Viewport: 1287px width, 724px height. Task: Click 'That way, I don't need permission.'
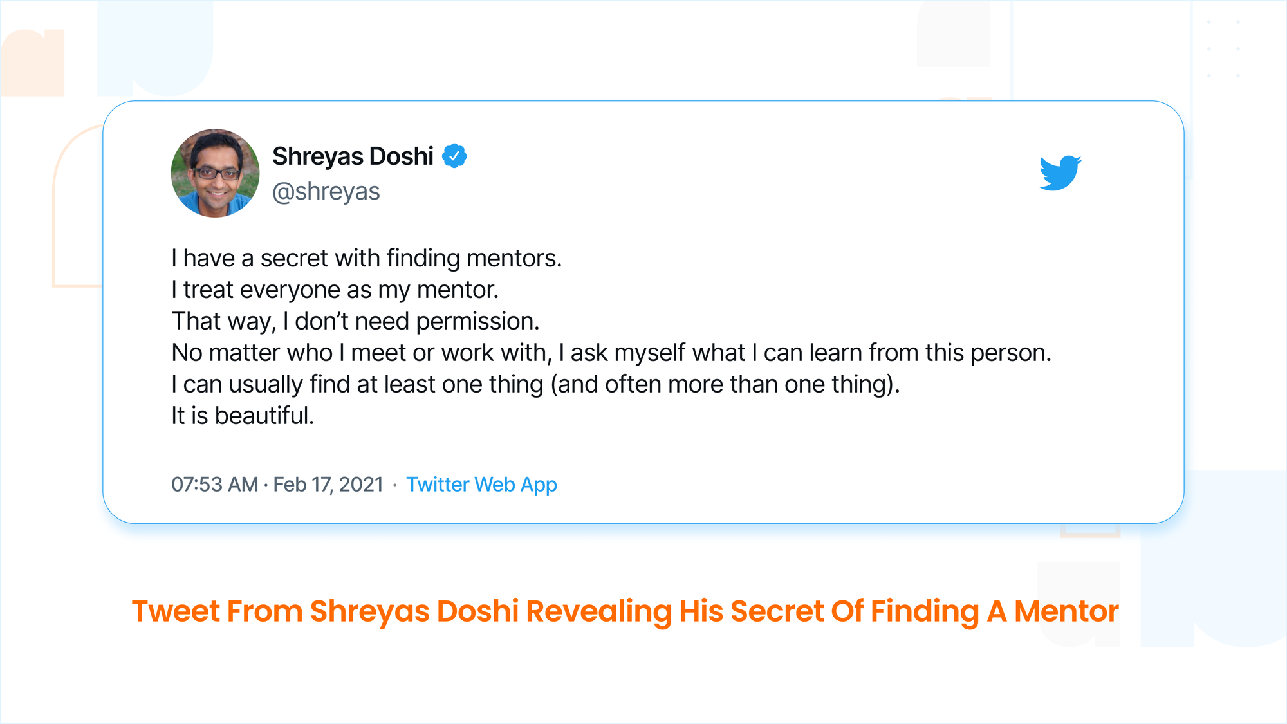pos(356,321)
